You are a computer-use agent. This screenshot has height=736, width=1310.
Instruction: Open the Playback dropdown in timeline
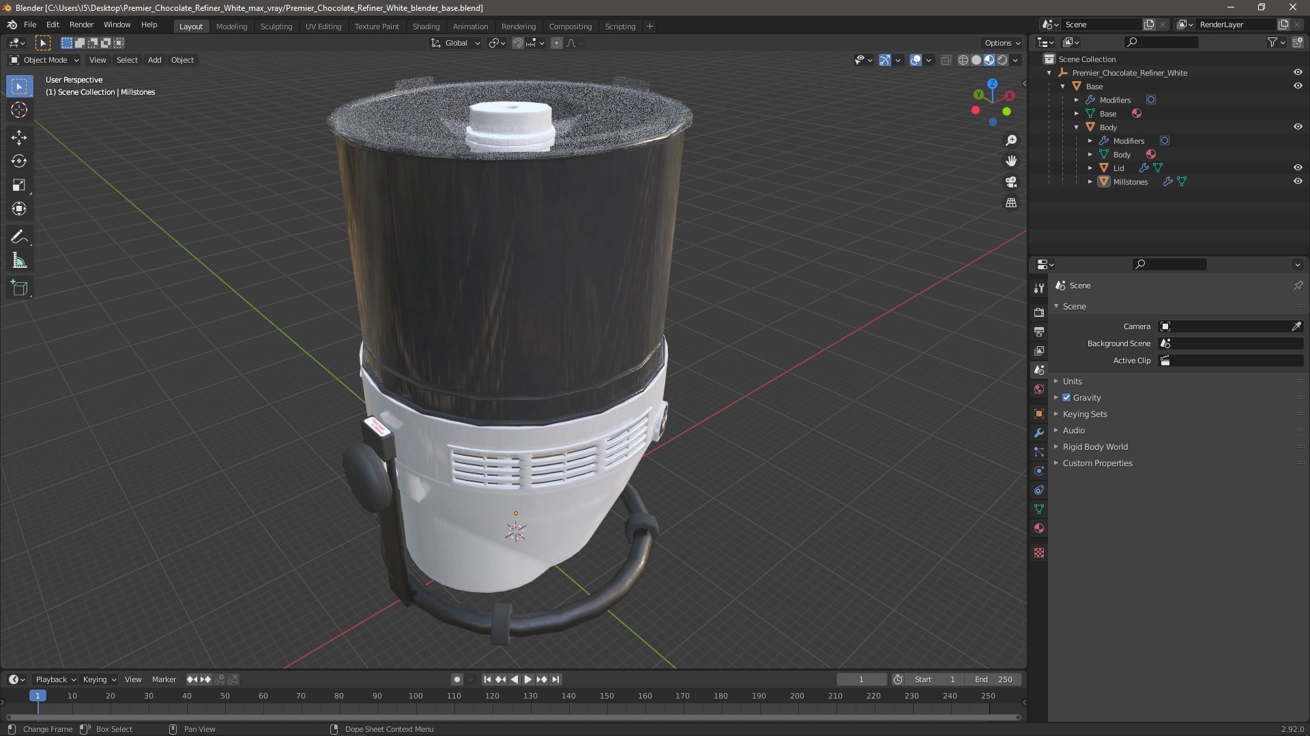click(x=55, y=679)
